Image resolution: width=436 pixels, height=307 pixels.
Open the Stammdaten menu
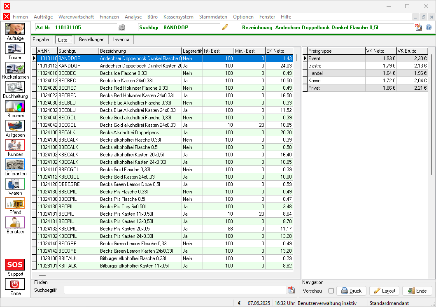click(x=213, y=17)
